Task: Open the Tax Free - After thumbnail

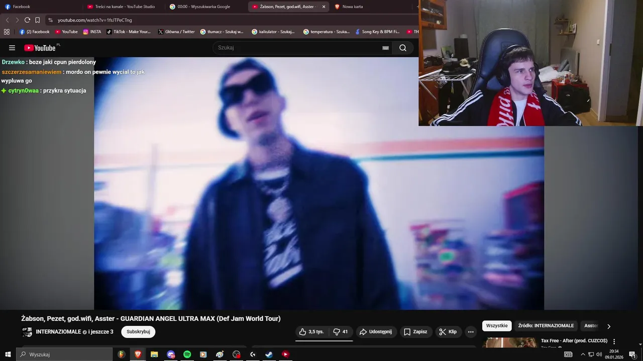Action: [x=510, y=343]
